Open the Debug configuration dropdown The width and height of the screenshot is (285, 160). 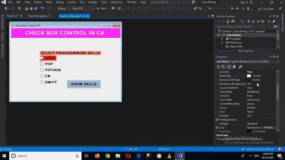[63, 8]
